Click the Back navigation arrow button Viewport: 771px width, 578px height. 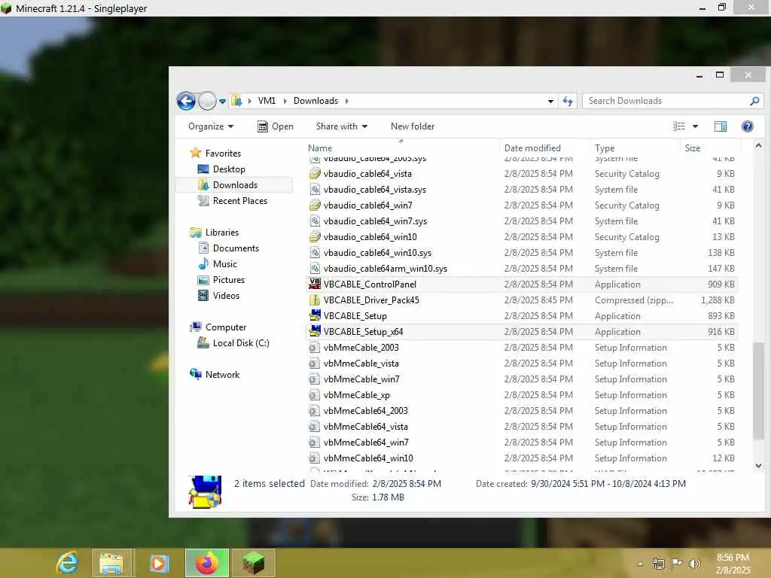(186, 102)
